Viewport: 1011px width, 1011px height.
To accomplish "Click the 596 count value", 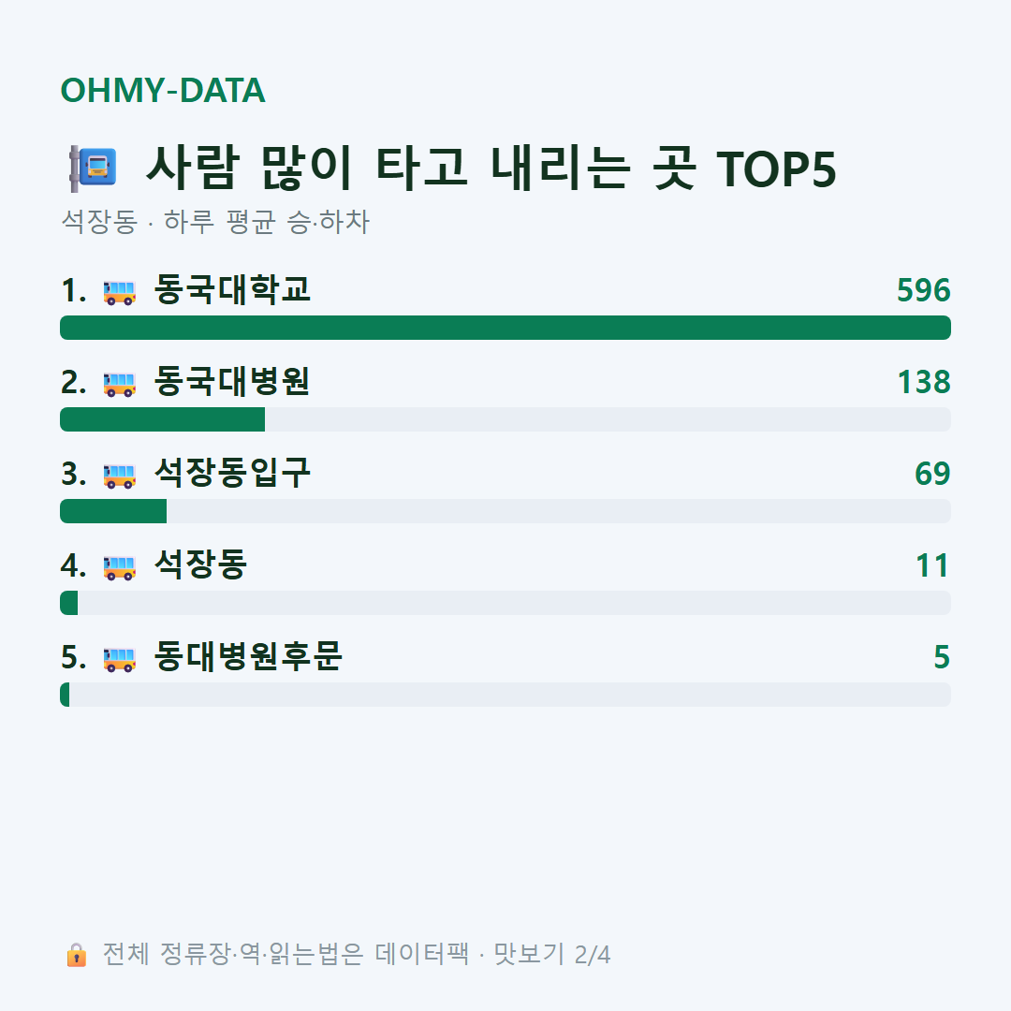I will coord(923,290).
